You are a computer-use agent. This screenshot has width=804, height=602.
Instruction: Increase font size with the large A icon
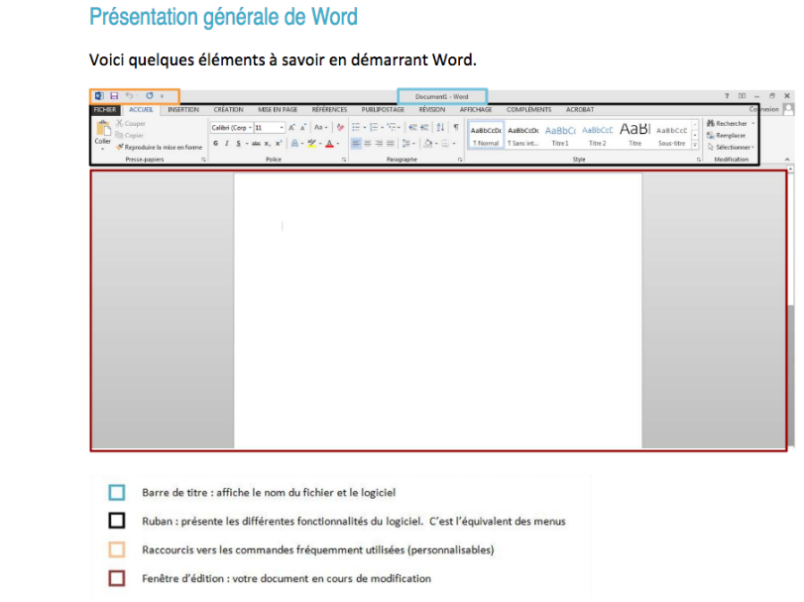(291, 127)
